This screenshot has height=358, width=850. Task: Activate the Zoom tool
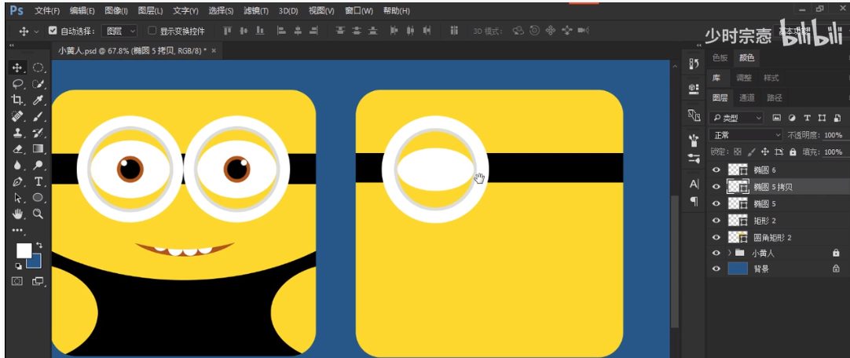pos(38,214)
